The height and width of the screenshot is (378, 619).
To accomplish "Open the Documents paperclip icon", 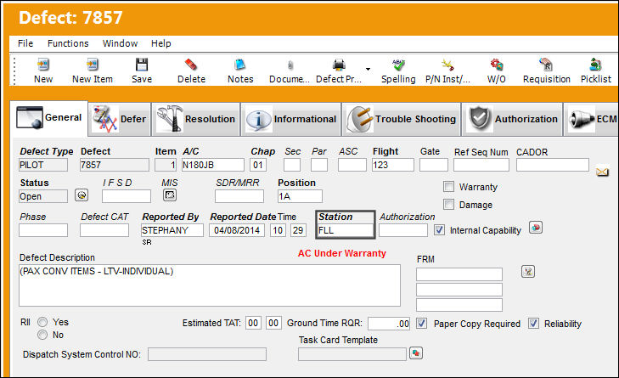I will [x=290, y=65].
